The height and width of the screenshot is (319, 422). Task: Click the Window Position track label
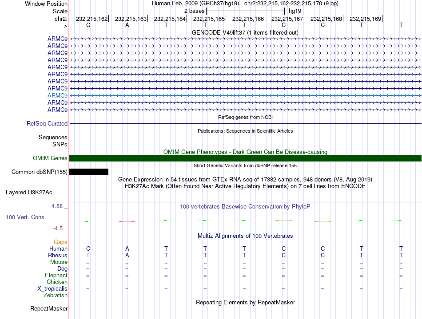click(46, 4)
